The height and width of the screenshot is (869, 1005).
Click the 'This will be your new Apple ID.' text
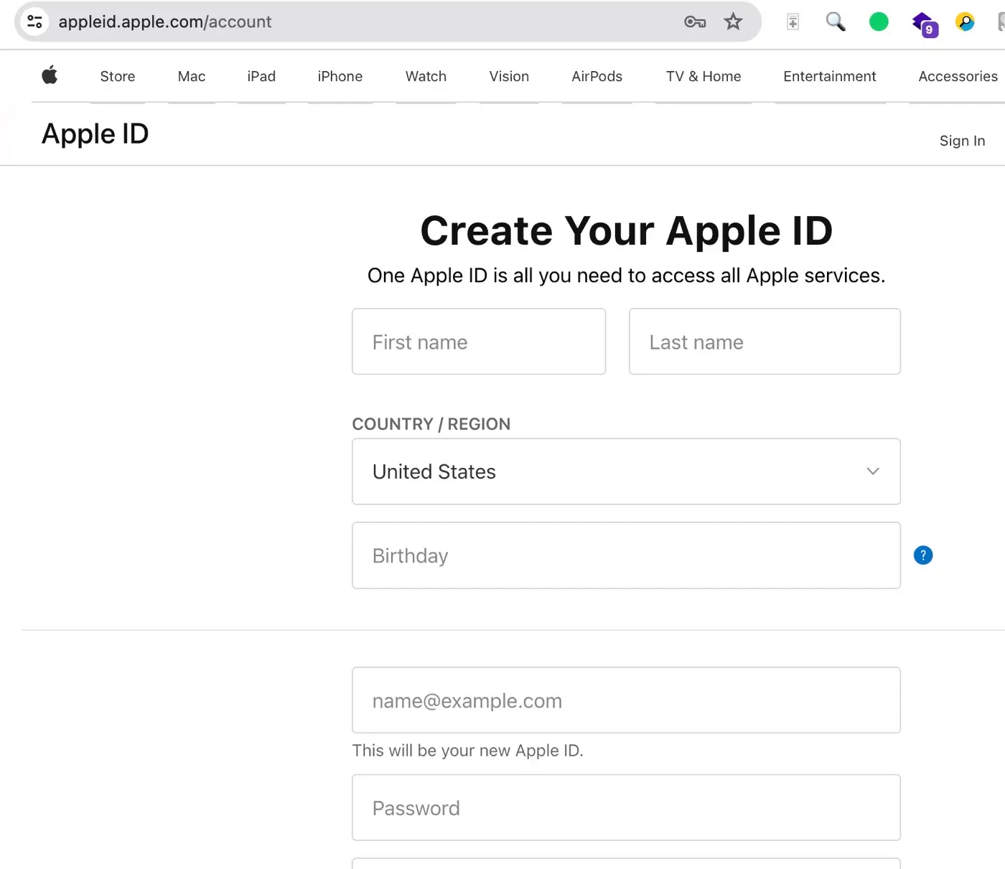click(x=467, y=751)
